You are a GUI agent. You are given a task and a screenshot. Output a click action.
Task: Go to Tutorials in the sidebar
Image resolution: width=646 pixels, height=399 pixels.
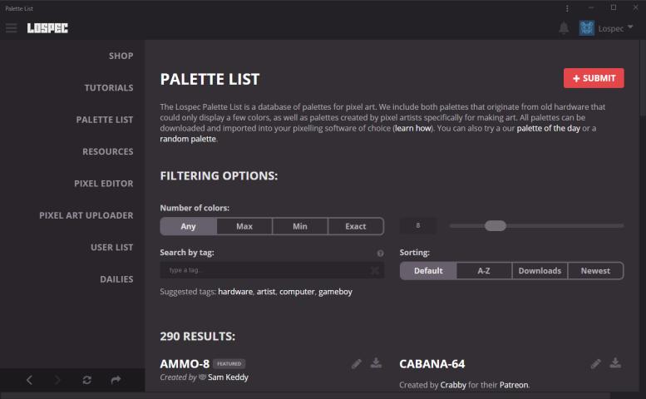[109, 88]
